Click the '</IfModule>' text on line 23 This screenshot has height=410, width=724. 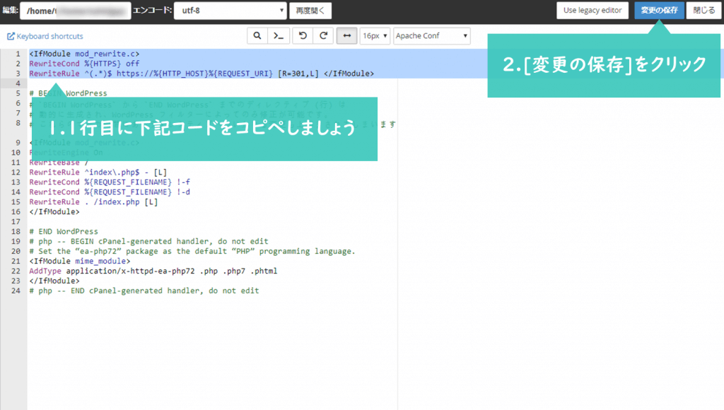point(54,281)
